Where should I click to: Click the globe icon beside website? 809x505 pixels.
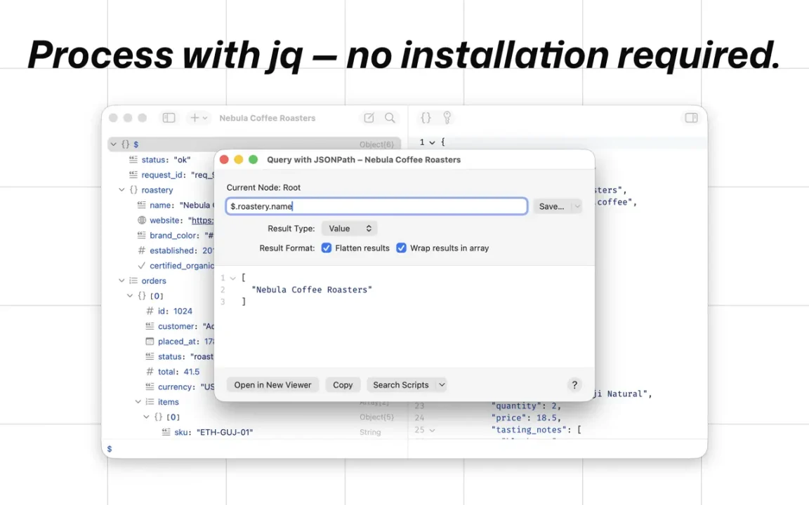tap(141, 220)
